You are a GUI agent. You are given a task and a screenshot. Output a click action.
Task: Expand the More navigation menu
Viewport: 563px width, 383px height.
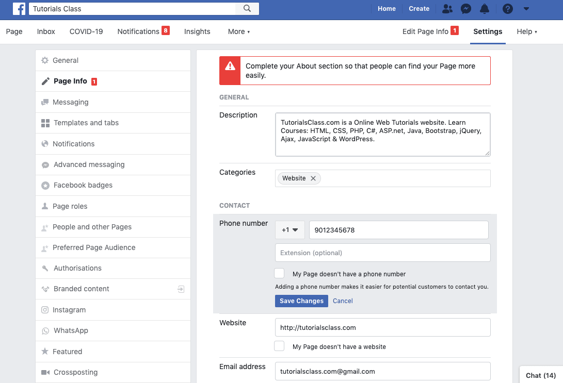coord(238,31)
